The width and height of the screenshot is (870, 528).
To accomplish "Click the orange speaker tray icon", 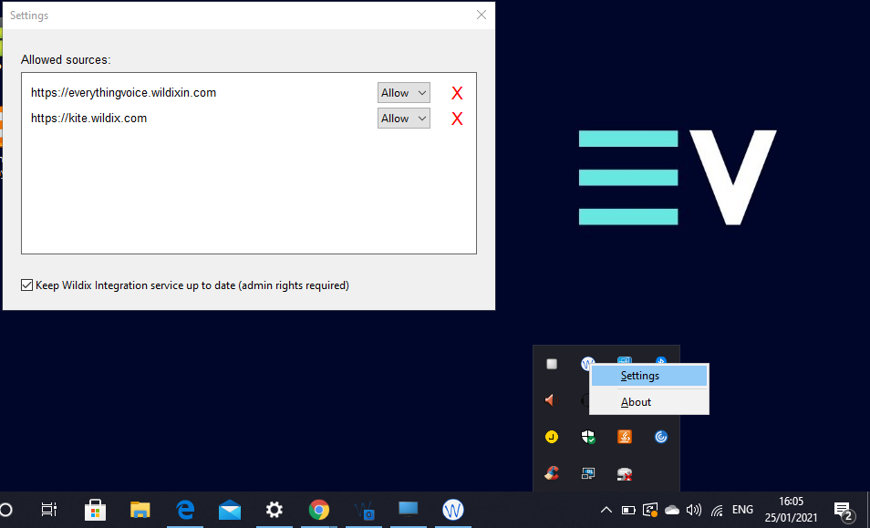I will (551, 400).
